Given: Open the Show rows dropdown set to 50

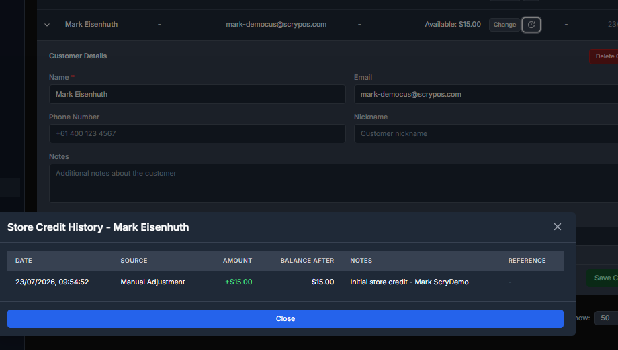Looking at the screenshot, I should point(606,318).
